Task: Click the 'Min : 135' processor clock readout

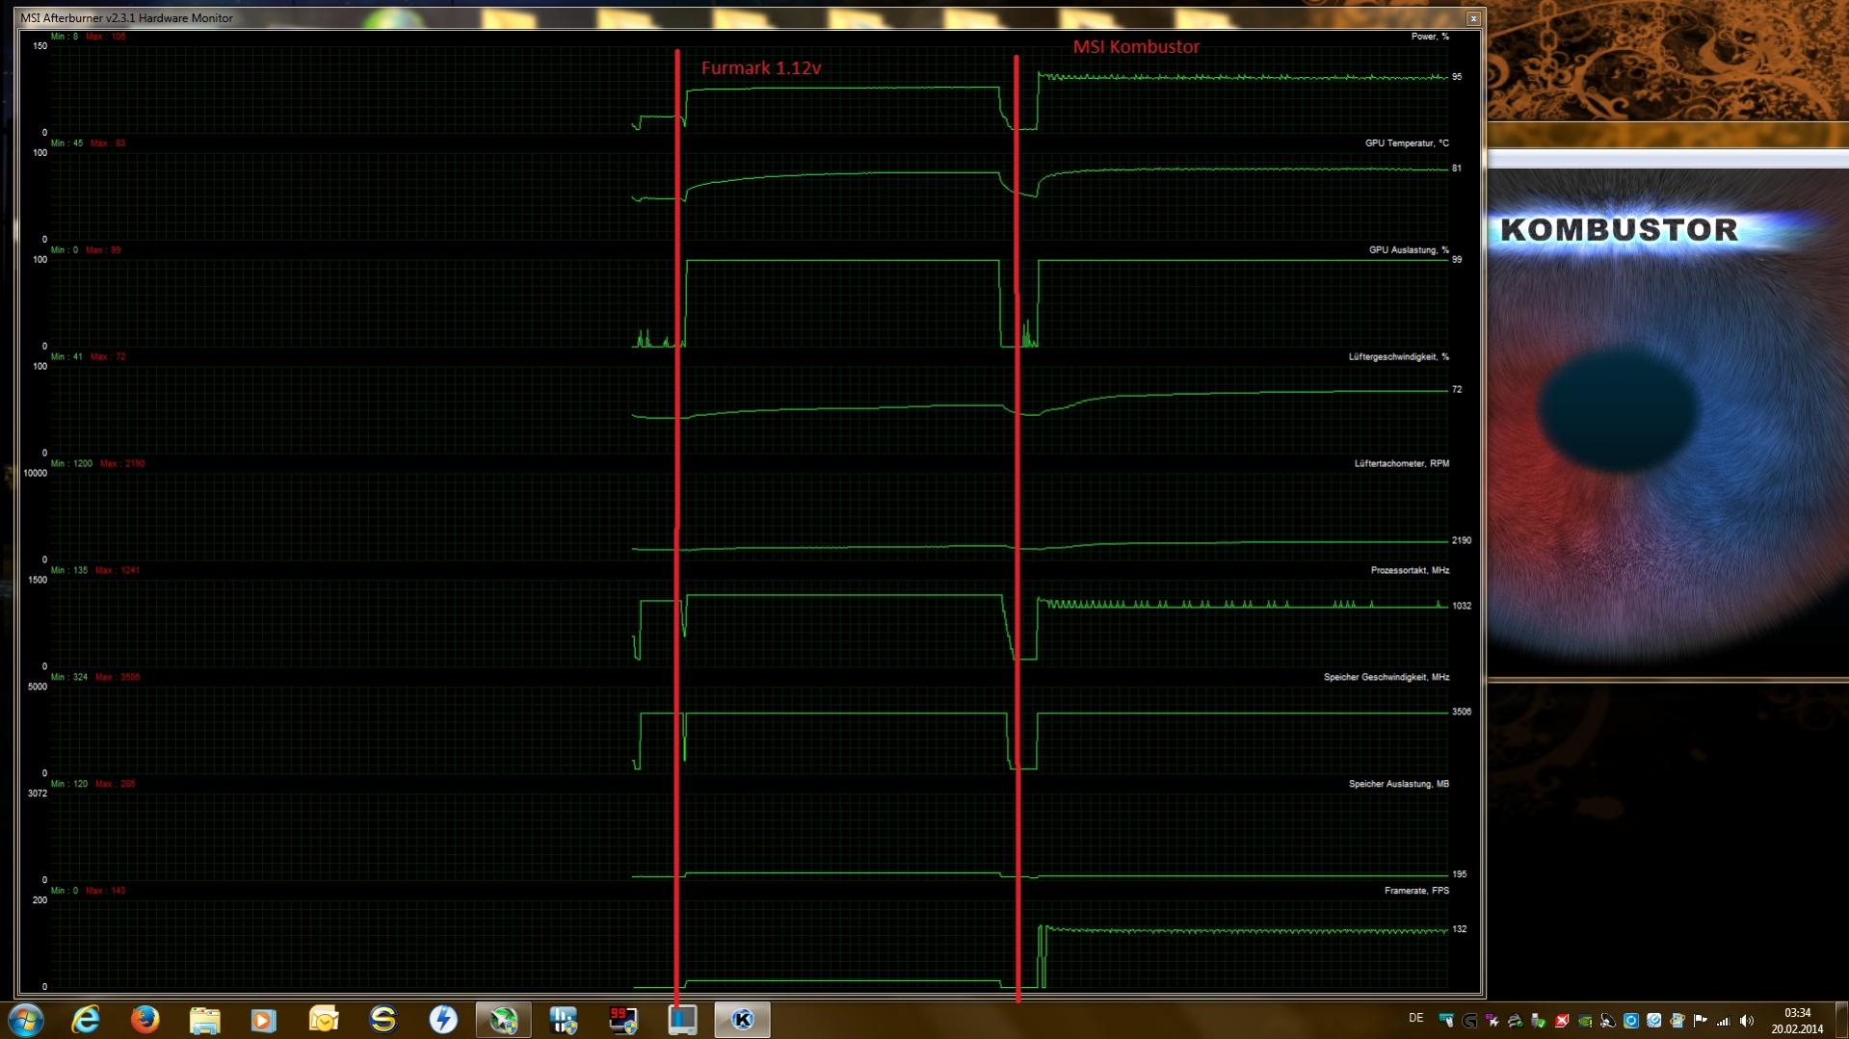Action: (69, 571)
